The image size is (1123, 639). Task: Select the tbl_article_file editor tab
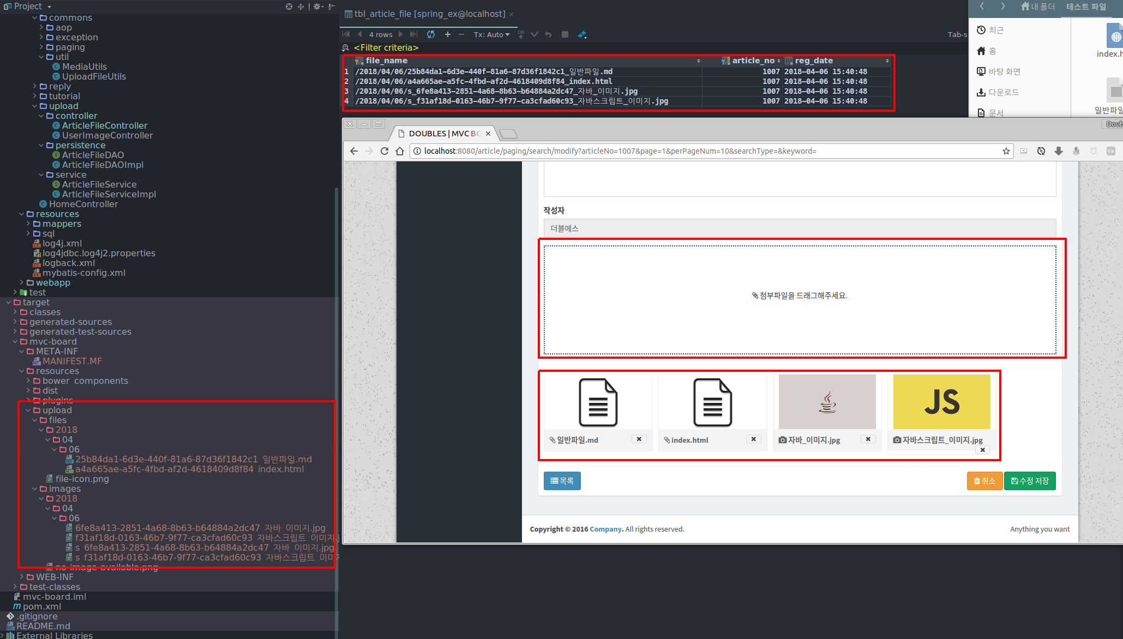(x=429, y=14)
